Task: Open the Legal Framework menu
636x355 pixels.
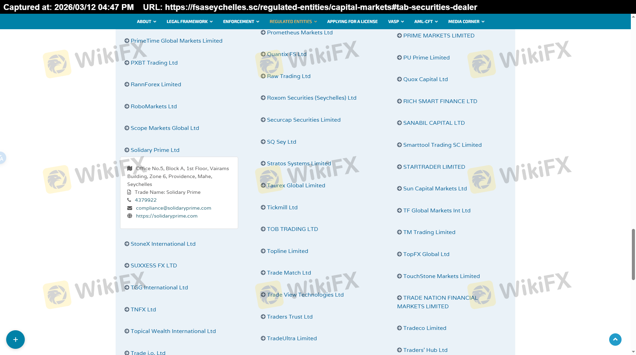Action: click(x=189, y=22)
